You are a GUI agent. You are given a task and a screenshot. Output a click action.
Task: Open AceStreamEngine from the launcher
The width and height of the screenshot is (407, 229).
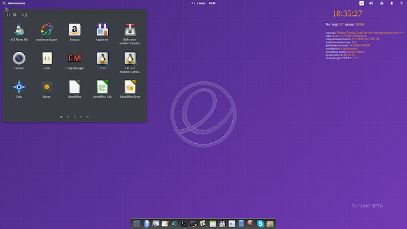(46, 32)
